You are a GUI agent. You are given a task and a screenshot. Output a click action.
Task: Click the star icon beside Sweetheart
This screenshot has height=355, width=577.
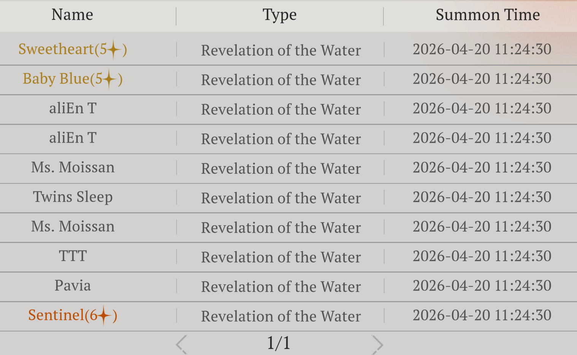point(114,50)
